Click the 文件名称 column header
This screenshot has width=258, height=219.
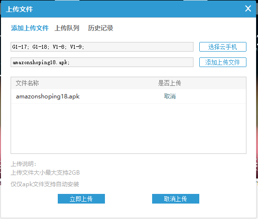coord(27,83)
